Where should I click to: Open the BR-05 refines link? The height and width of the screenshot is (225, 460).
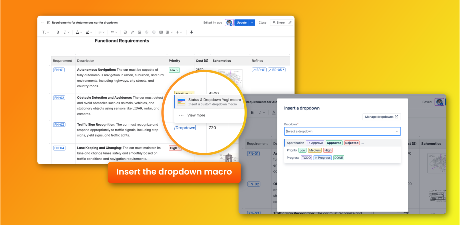pyautogui.click(x=276, y=70)
